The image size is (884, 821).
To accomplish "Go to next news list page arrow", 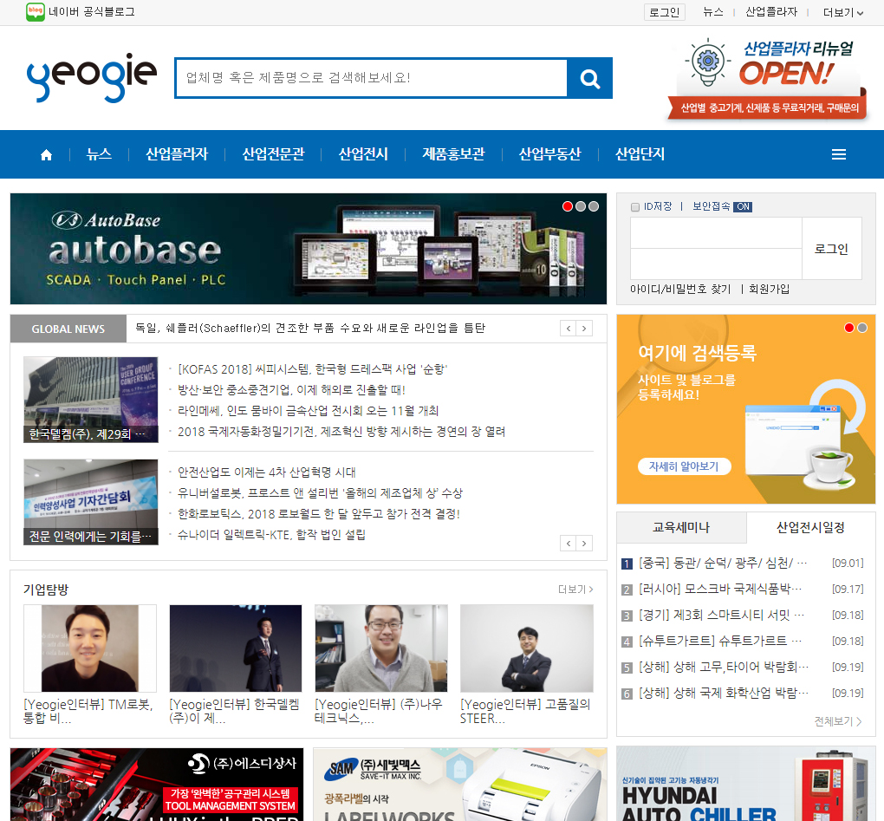I will click(x=584, y=543).
